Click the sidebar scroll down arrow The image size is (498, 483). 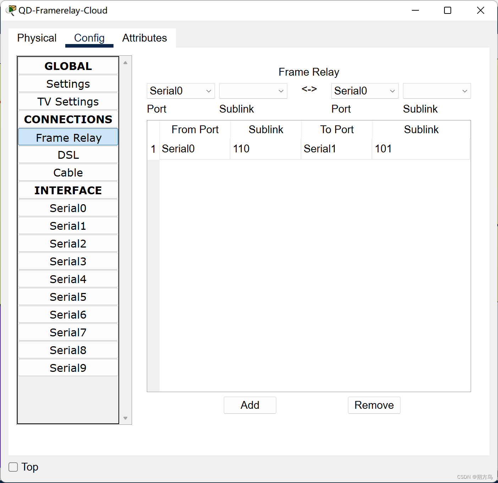[125, 418]
